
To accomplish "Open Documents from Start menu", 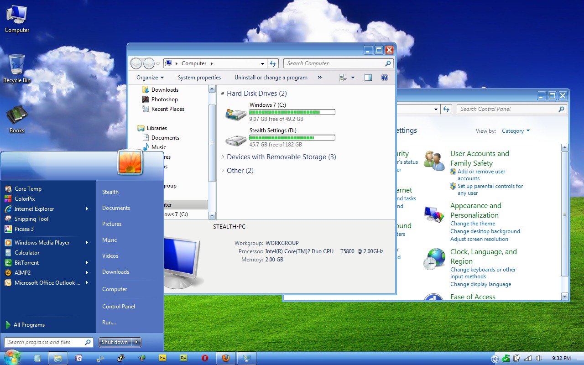I will pyautogui.click(x=116, y=208).
